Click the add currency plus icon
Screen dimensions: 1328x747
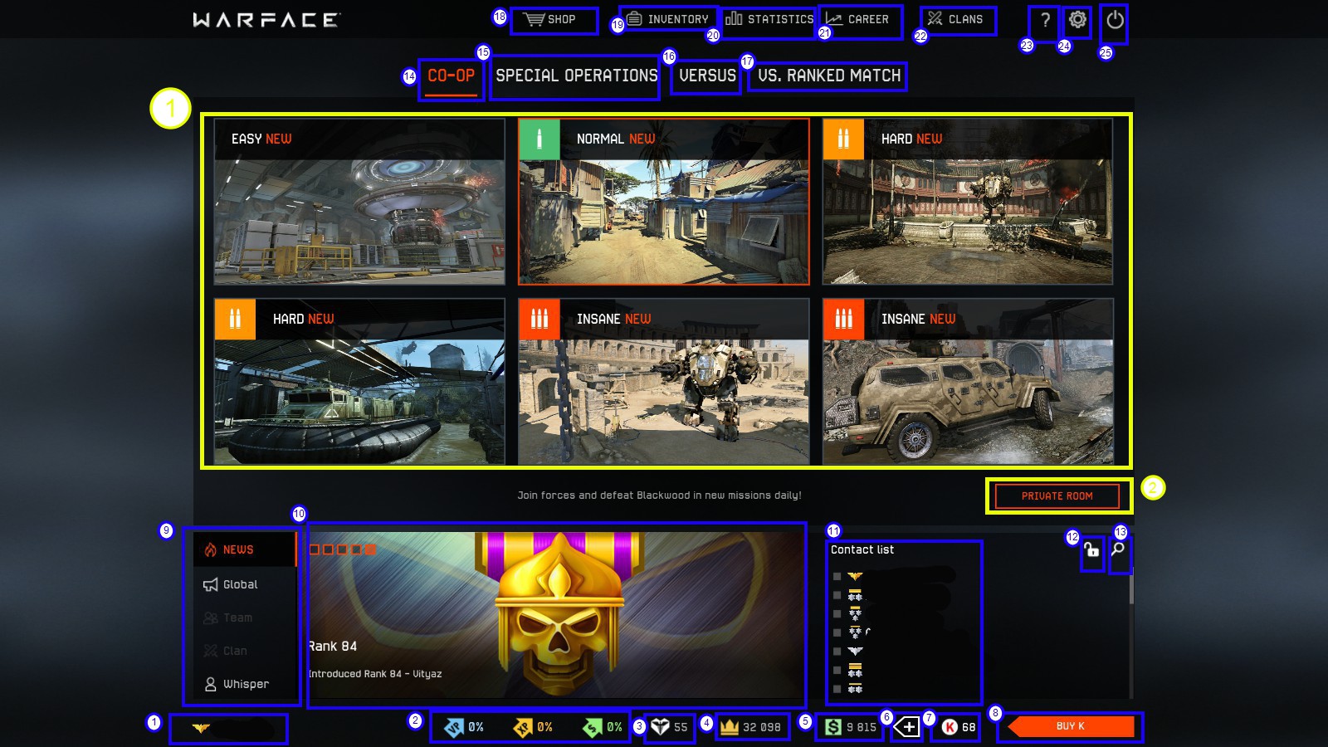click(x=906, y=728)
